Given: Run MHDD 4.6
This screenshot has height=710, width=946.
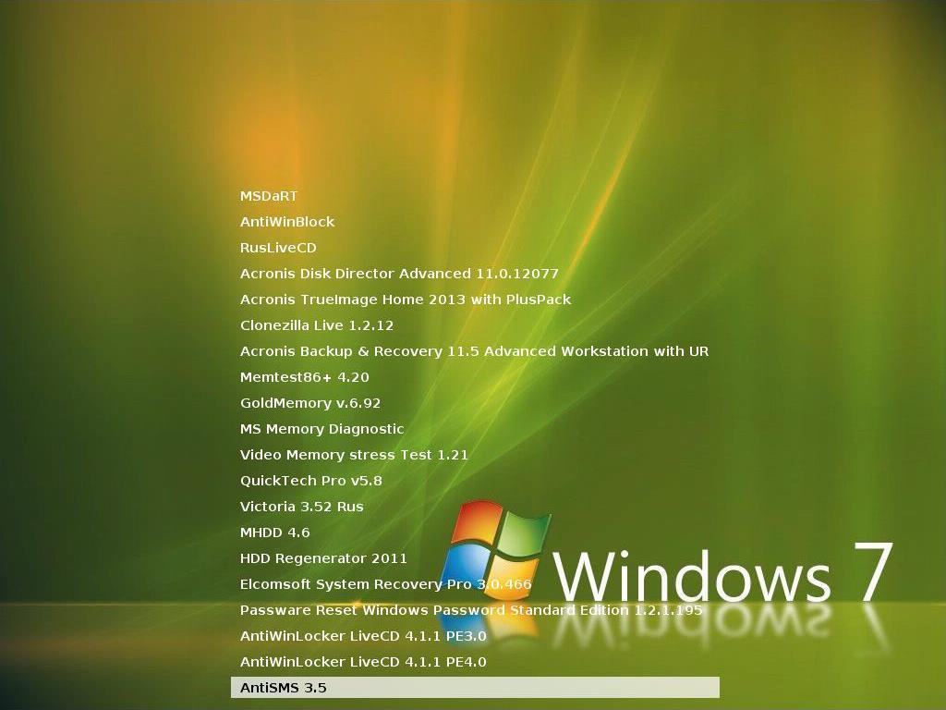Looking at the screenshot, I should click(275, 533).
